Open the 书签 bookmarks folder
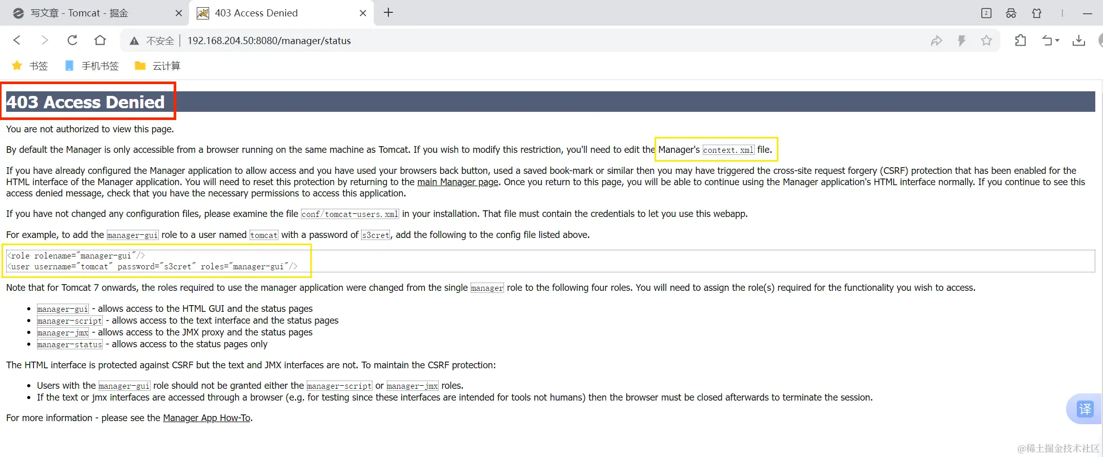The image size is (1103, 457). pos(30,66)
